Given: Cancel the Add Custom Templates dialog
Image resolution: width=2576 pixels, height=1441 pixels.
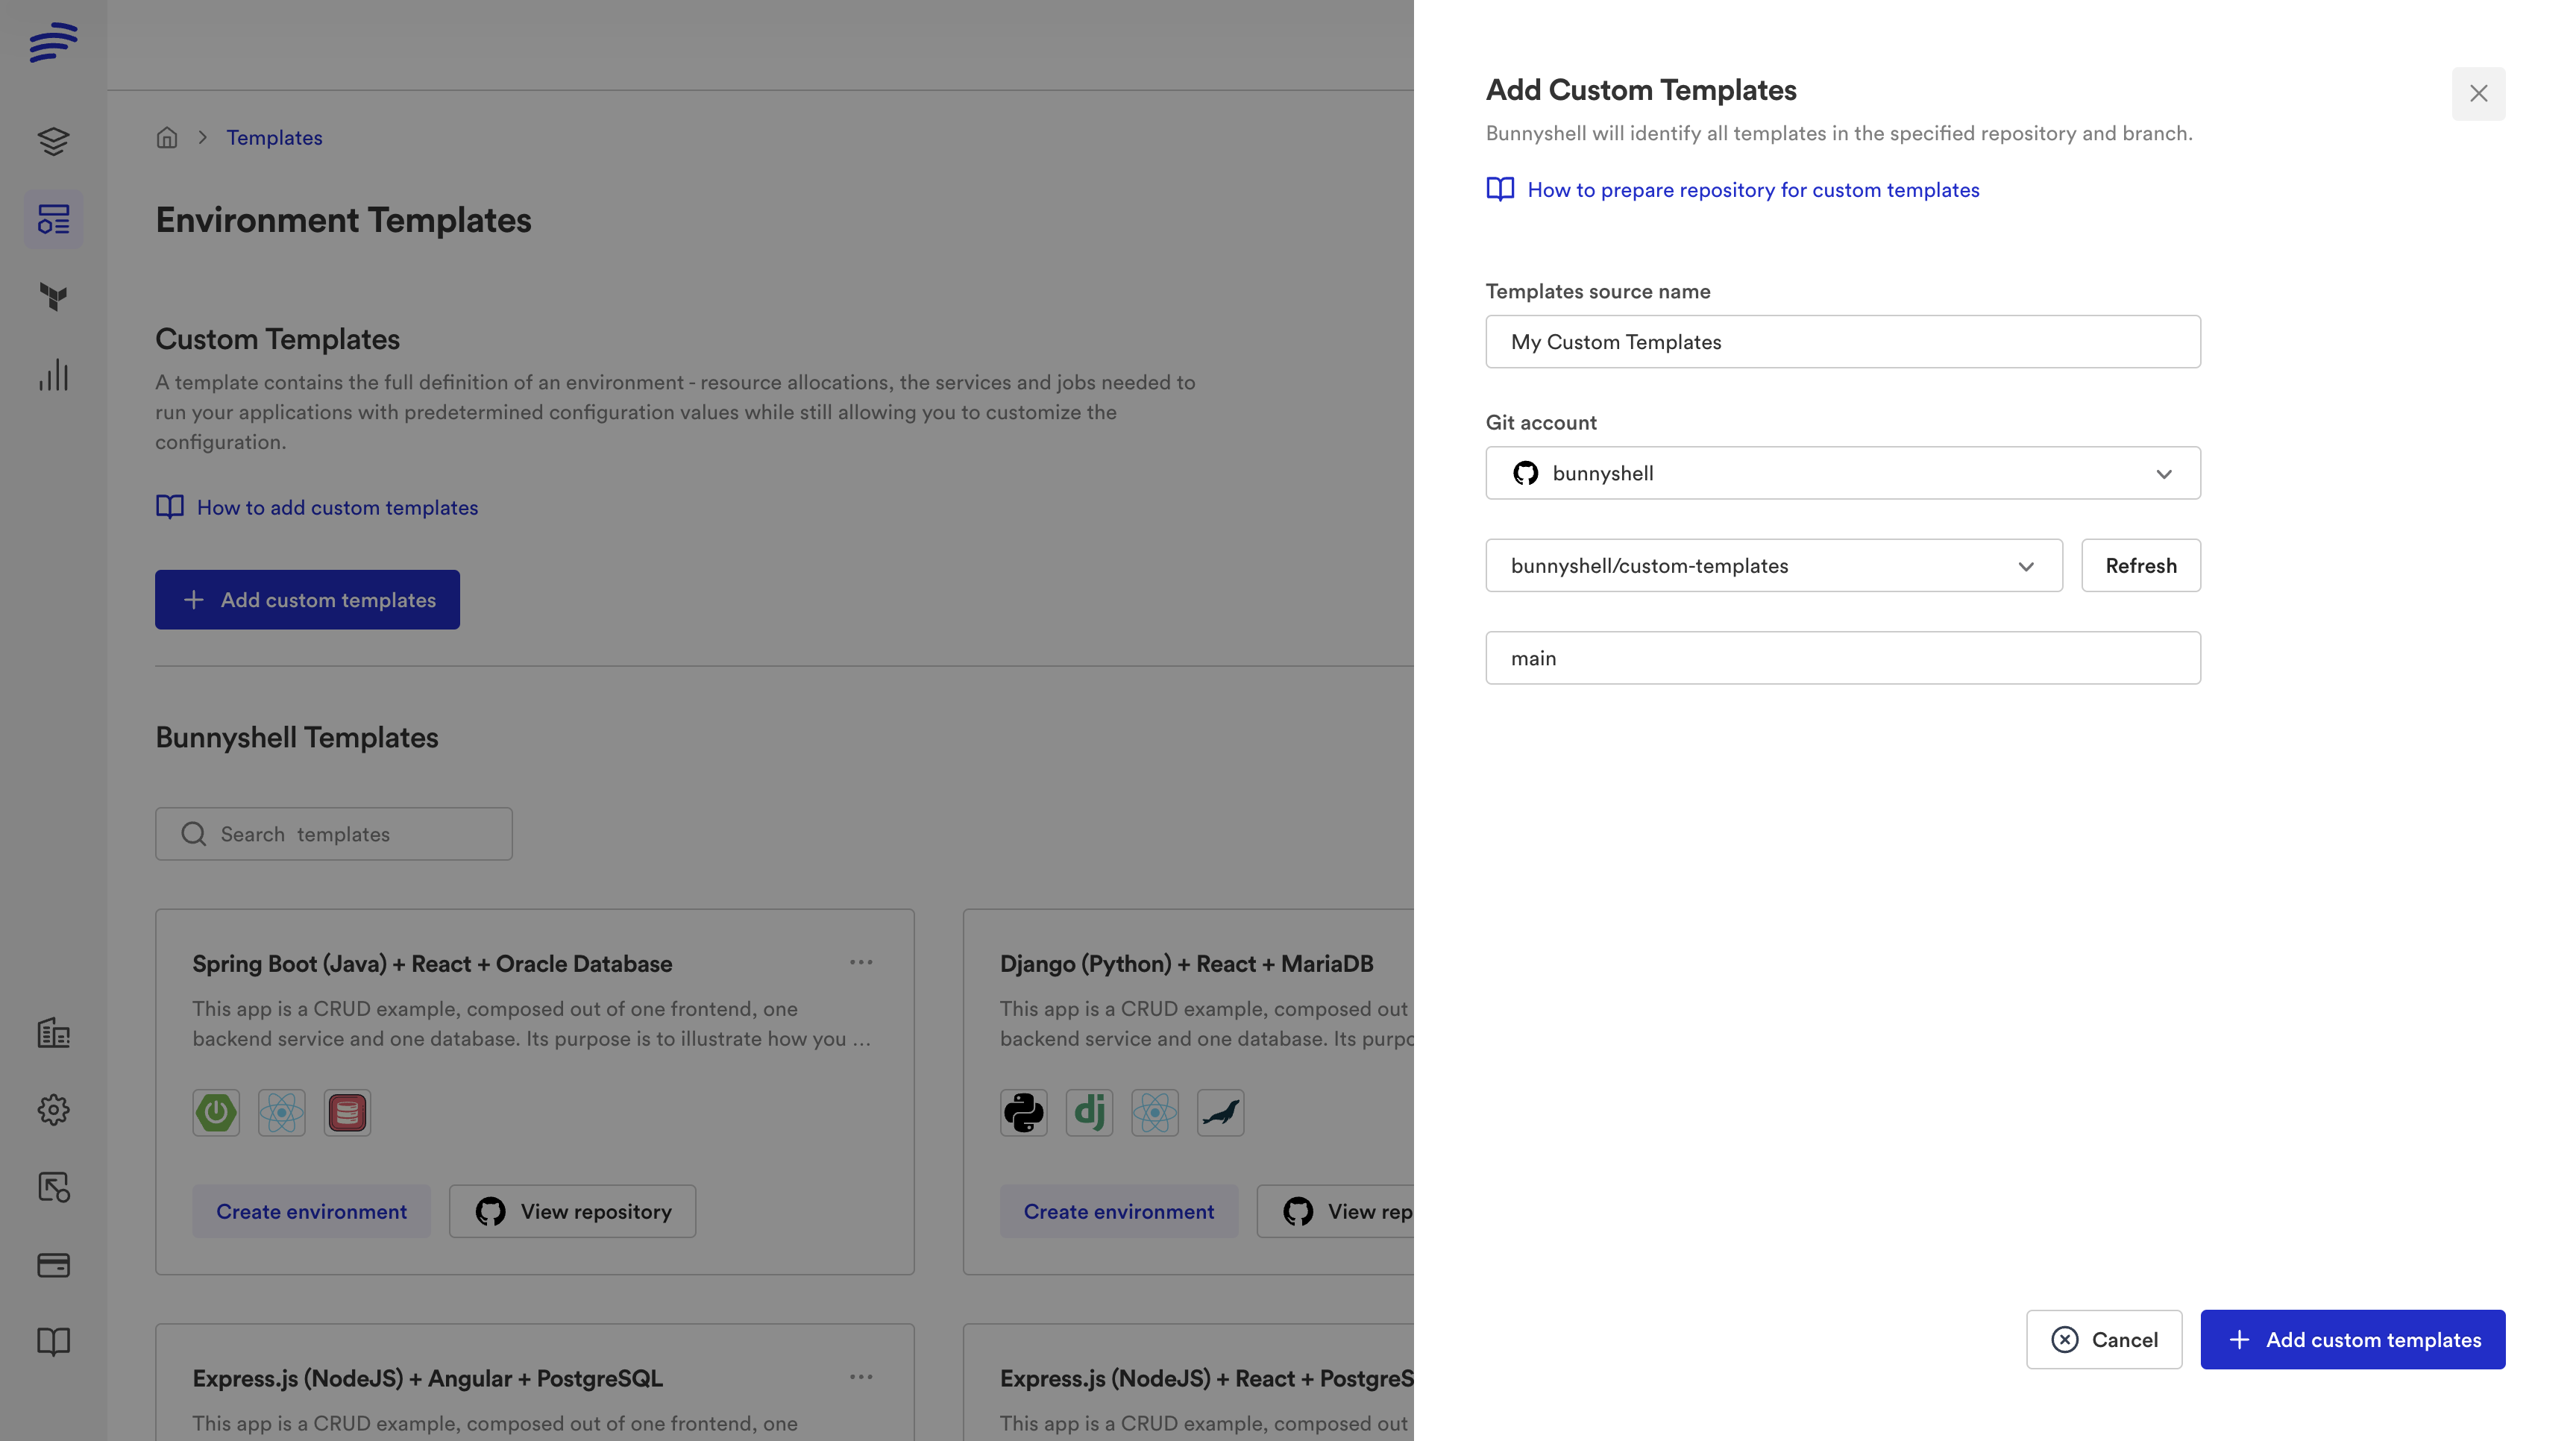Looking at the screenshot, I should point(2103,1339).
